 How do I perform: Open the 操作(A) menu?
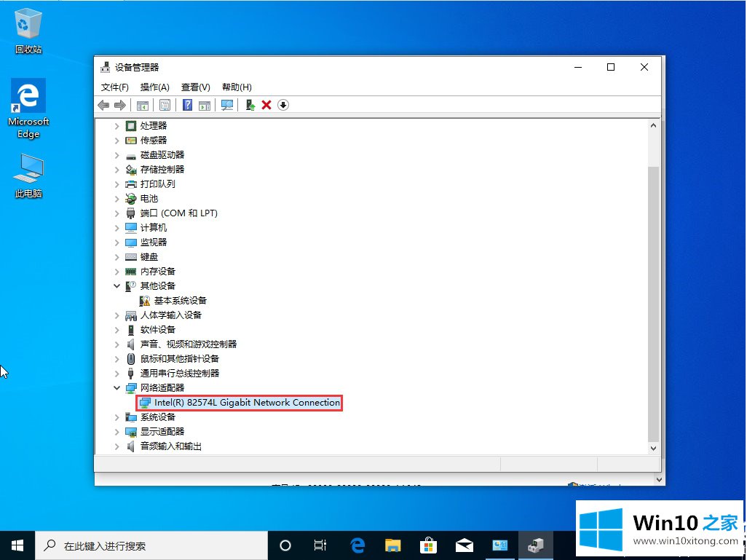tap(154, 87)
